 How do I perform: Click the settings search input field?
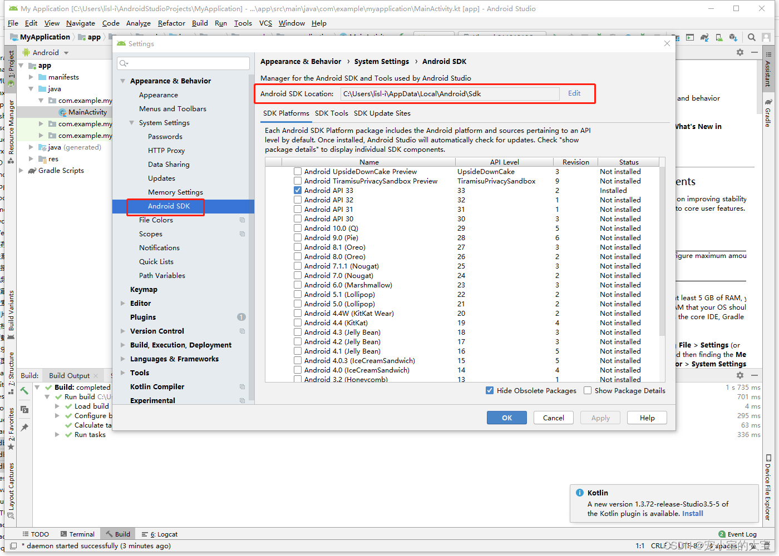pyautogui.click(x=184, y=63)
